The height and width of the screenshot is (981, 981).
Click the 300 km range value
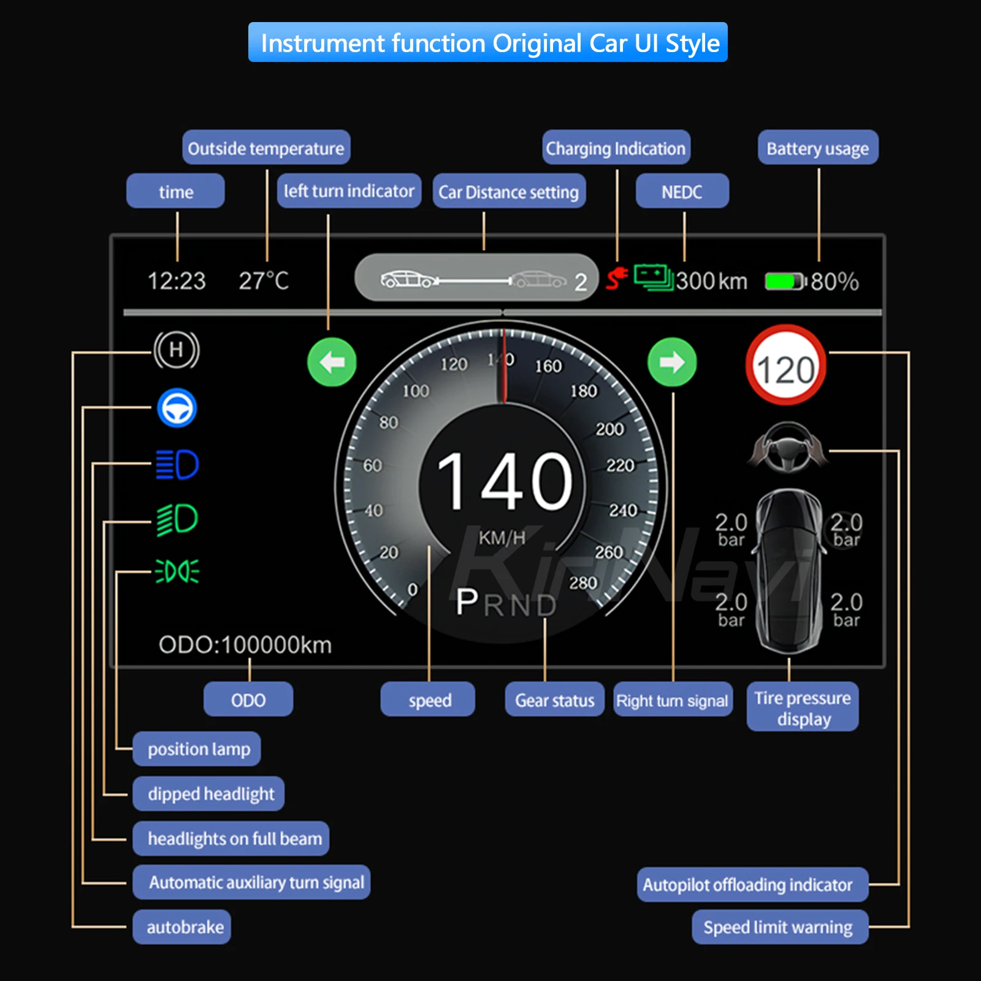pyautogui.click(x=712, y=281)
